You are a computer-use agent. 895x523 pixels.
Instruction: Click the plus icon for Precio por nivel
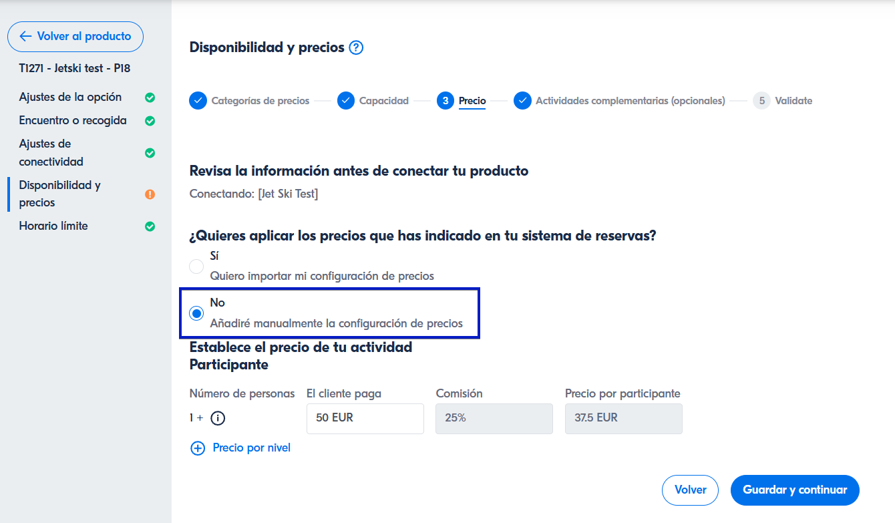pyautogui.click(x=198, y=448)
